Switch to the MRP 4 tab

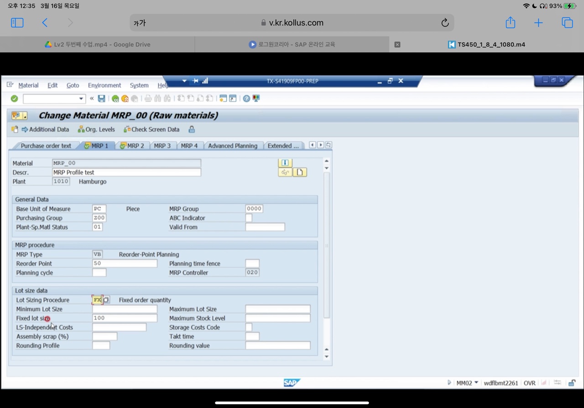189,146
